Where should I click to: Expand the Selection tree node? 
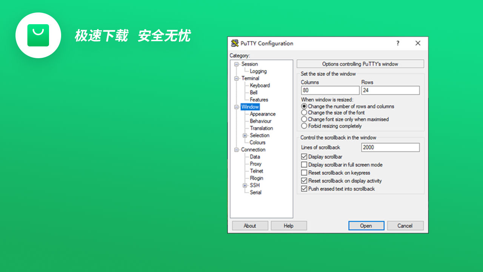[x=245, y=135]
